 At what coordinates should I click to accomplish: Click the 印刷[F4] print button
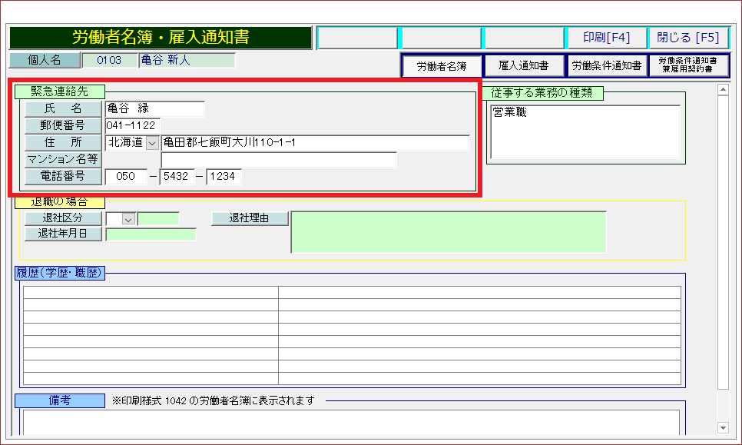[606, 38]
